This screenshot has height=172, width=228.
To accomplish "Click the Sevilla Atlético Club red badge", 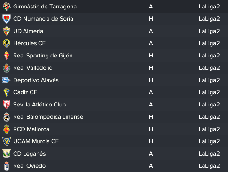I will tap(7, 105).
